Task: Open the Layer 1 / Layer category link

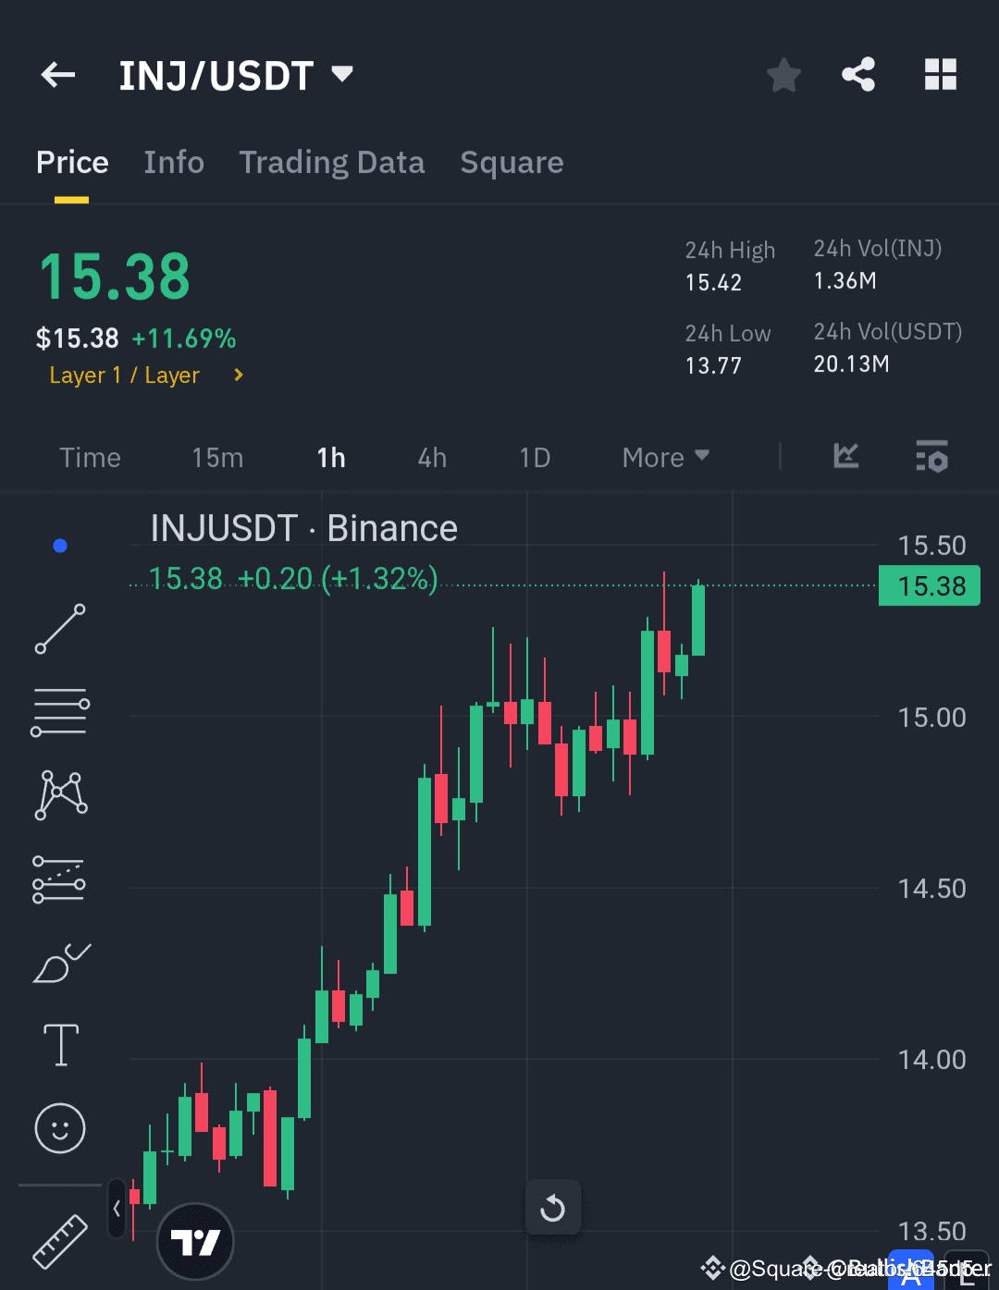Action: 125,375
